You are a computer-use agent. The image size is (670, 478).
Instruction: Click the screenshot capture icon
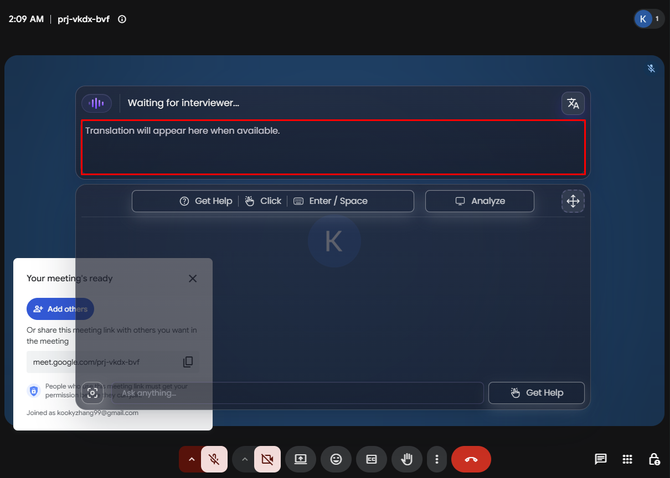[92, 393]
